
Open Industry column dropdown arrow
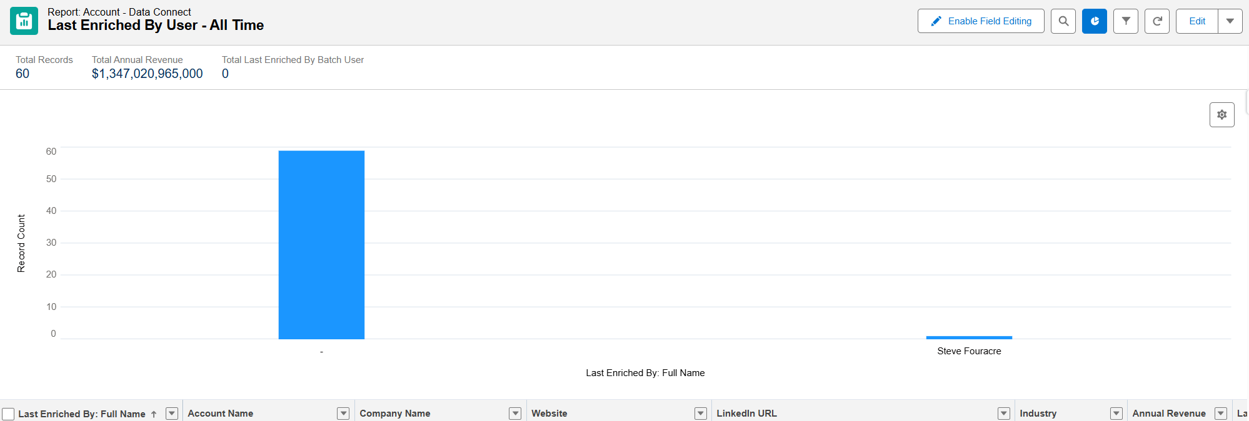click(1116, 414)
